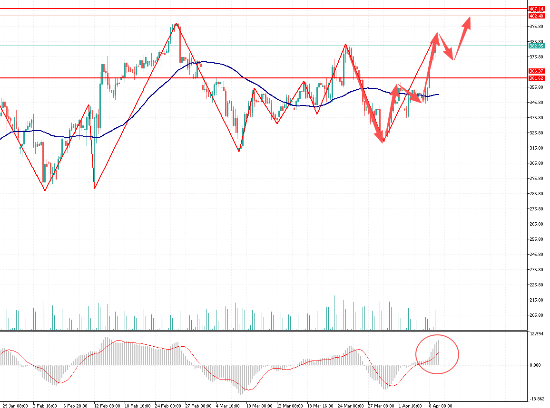
Task: Click the 275.80 value on the price axis
Action: tap(536, 209)
